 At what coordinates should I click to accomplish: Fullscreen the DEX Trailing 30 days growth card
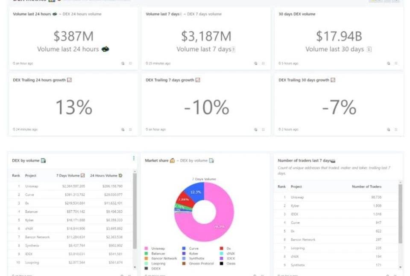tap(396, 129)
